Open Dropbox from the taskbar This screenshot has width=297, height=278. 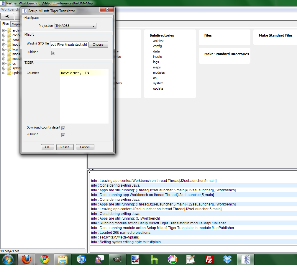click(227, 259)
